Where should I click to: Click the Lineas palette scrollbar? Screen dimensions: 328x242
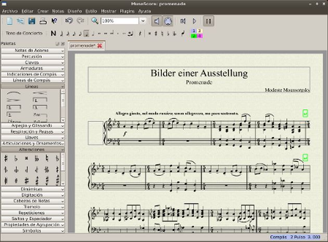tap(63, 106)
